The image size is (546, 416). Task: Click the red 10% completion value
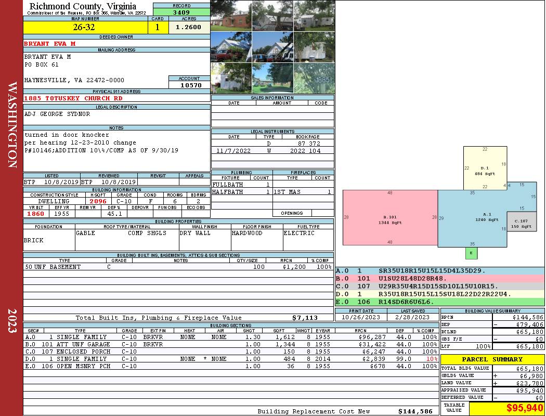coord(432,359)
